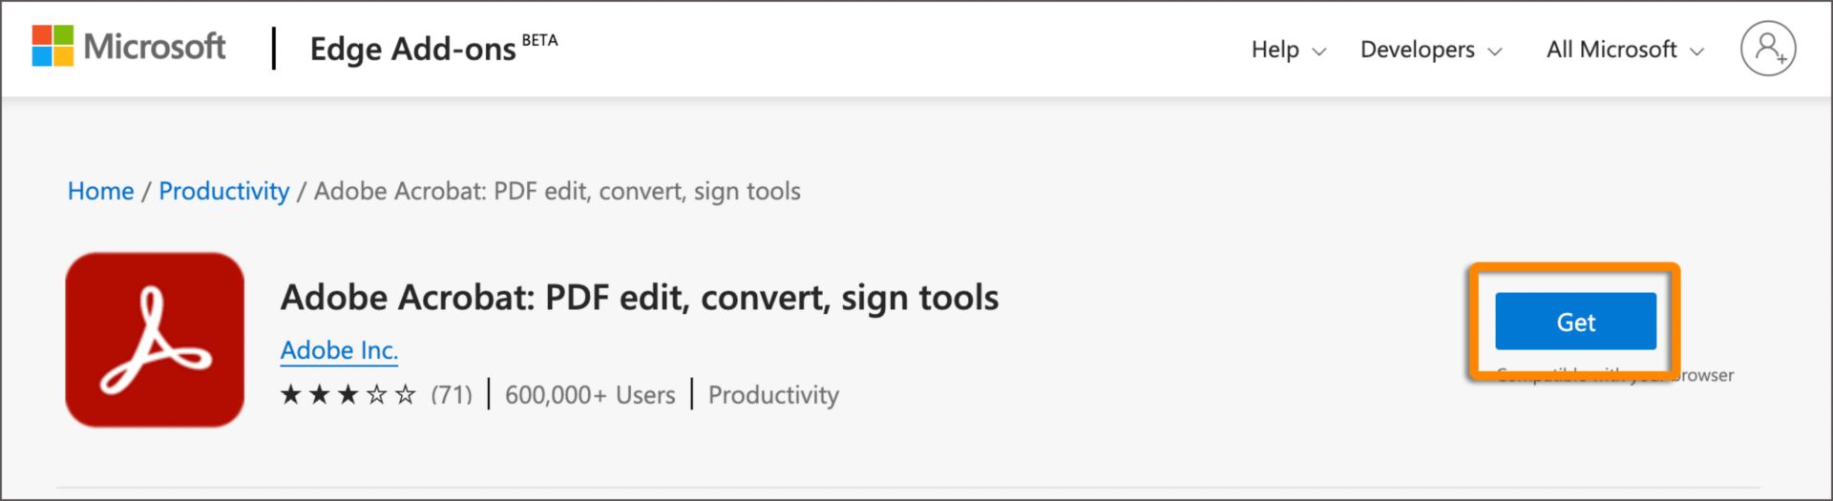Click the Microsoft wordmark text
The image size is (1833, 501).
(155, 46)
